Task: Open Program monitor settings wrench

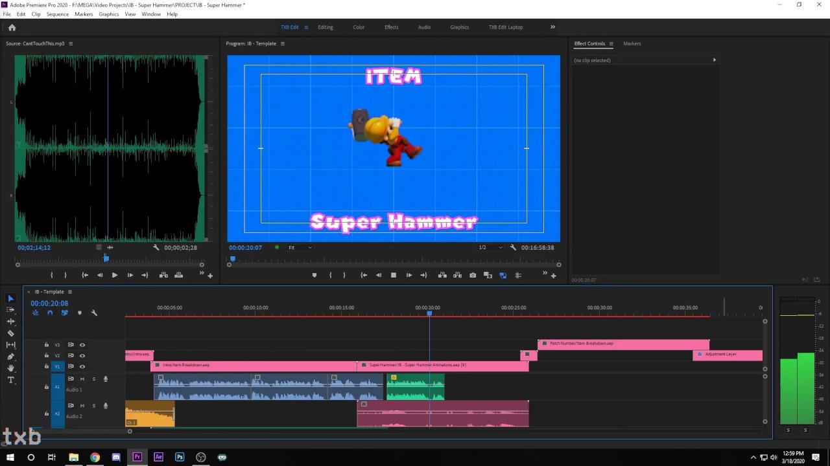Action: (514, 247)
